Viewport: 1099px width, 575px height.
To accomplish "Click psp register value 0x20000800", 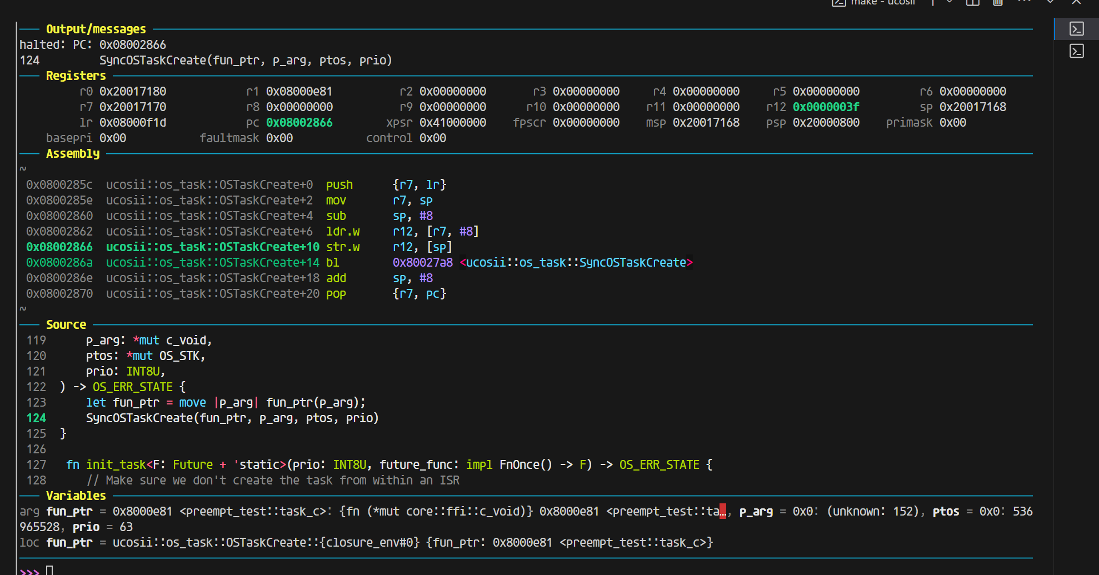I will click(x=826, y=122).
